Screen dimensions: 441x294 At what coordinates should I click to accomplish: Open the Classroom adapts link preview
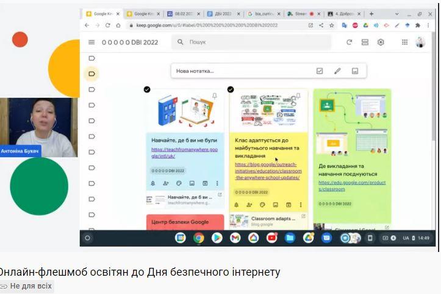[x=268, y=221]
